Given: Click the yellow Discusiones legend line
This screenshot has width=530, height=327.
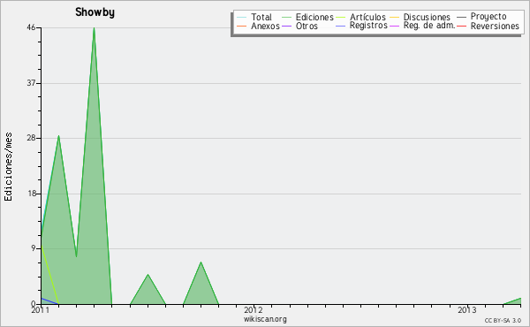Looking at the screenshot, I should click(394, 18).
